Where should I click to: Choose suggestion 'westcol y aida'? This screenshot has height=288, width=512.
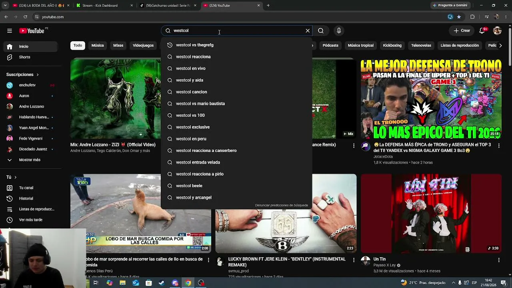(x=236, y=80)
